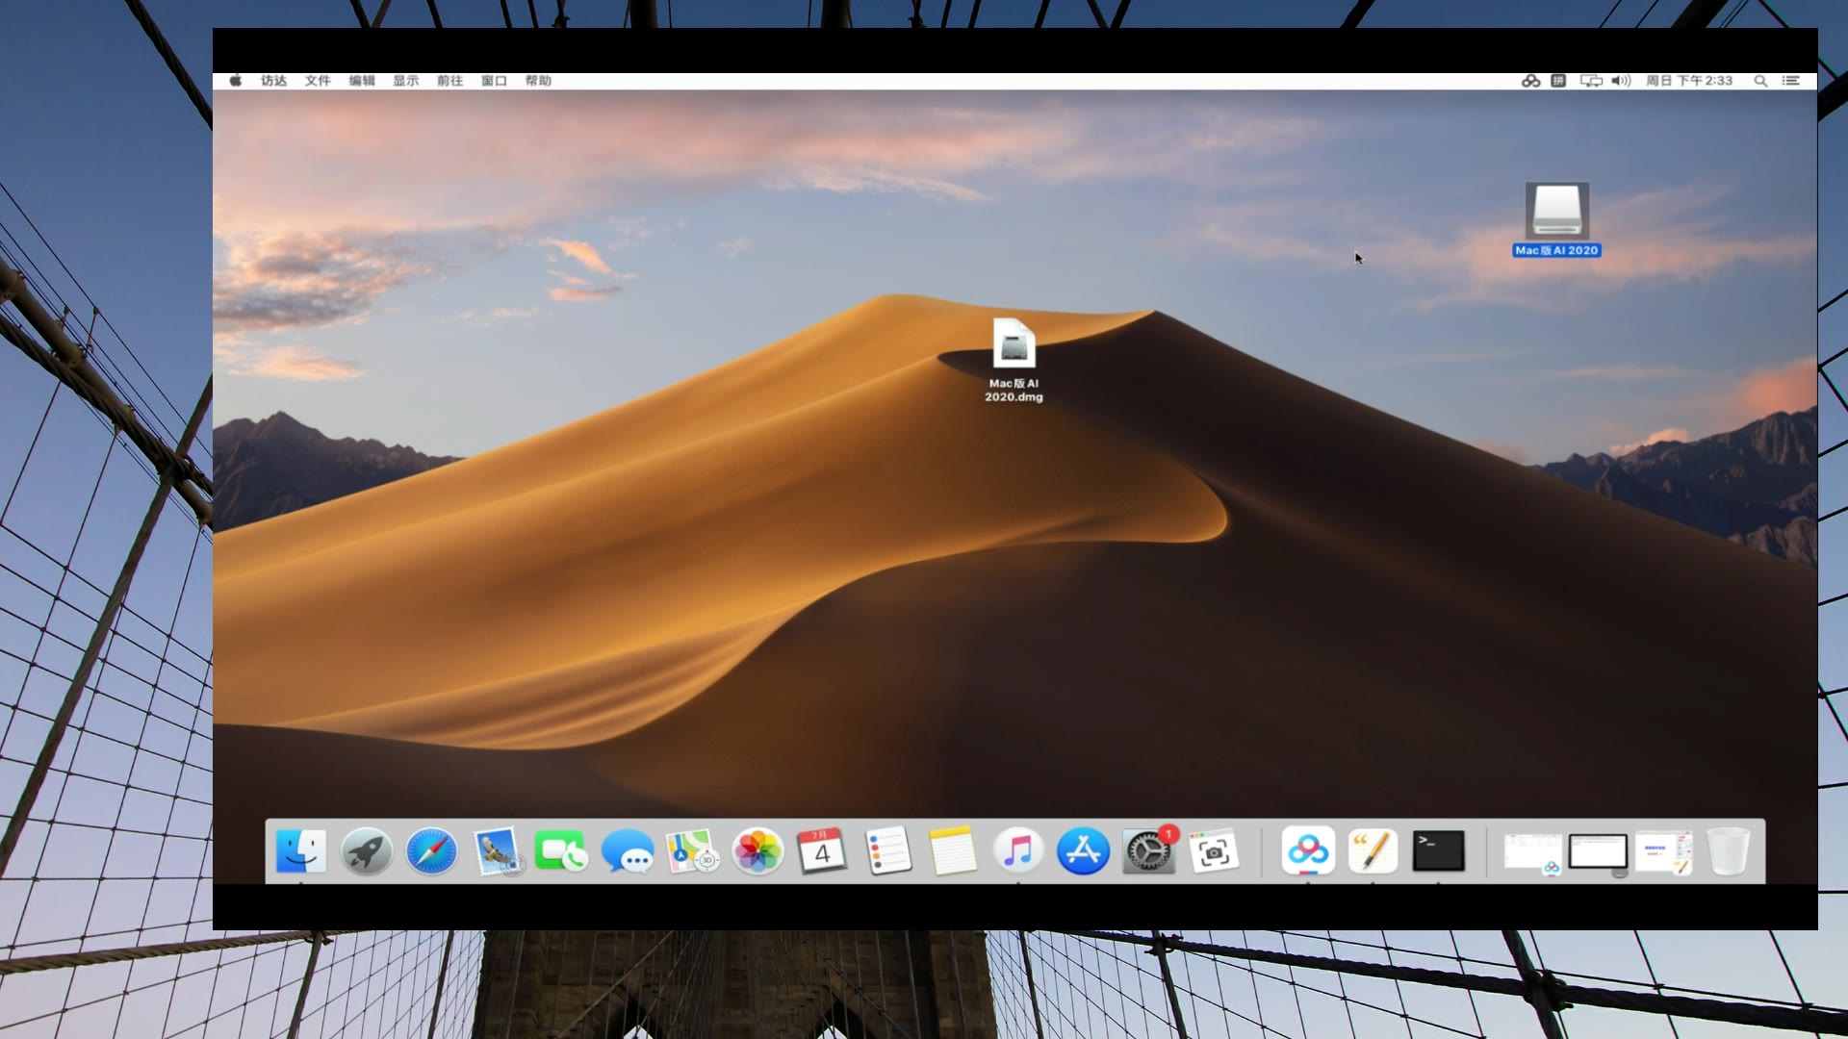
Task: Open the Music (iTunes) app
Action: (1017, 851)
